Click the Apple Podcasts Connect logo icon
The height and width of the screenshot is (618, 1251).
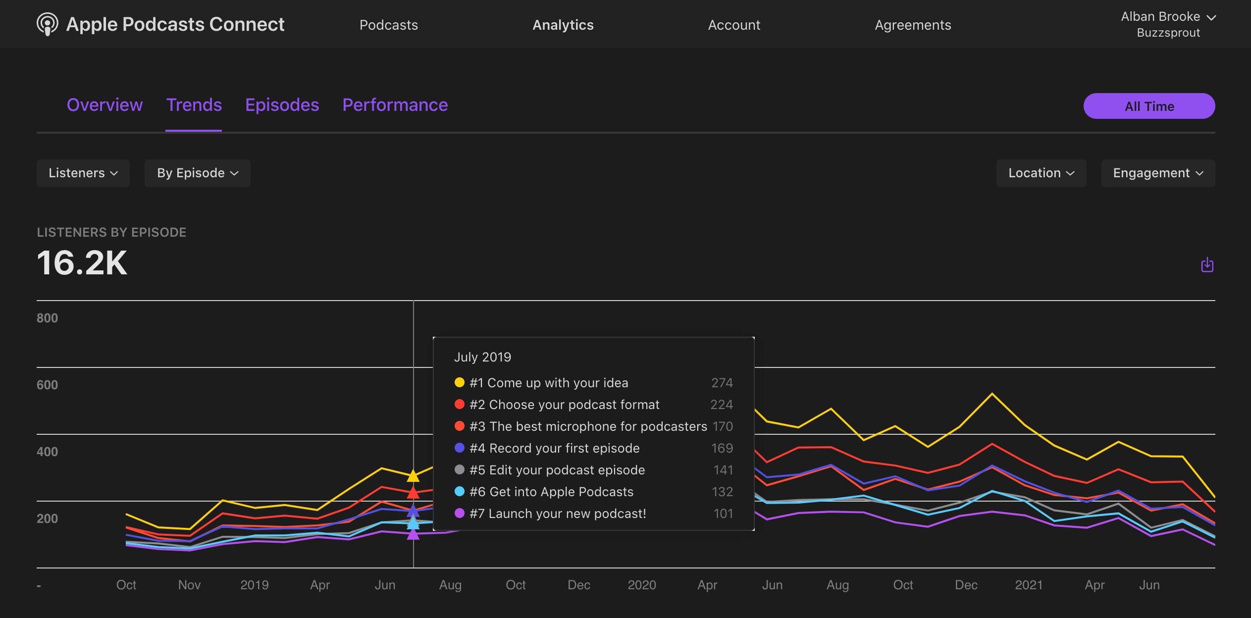[x=47, y=24]
